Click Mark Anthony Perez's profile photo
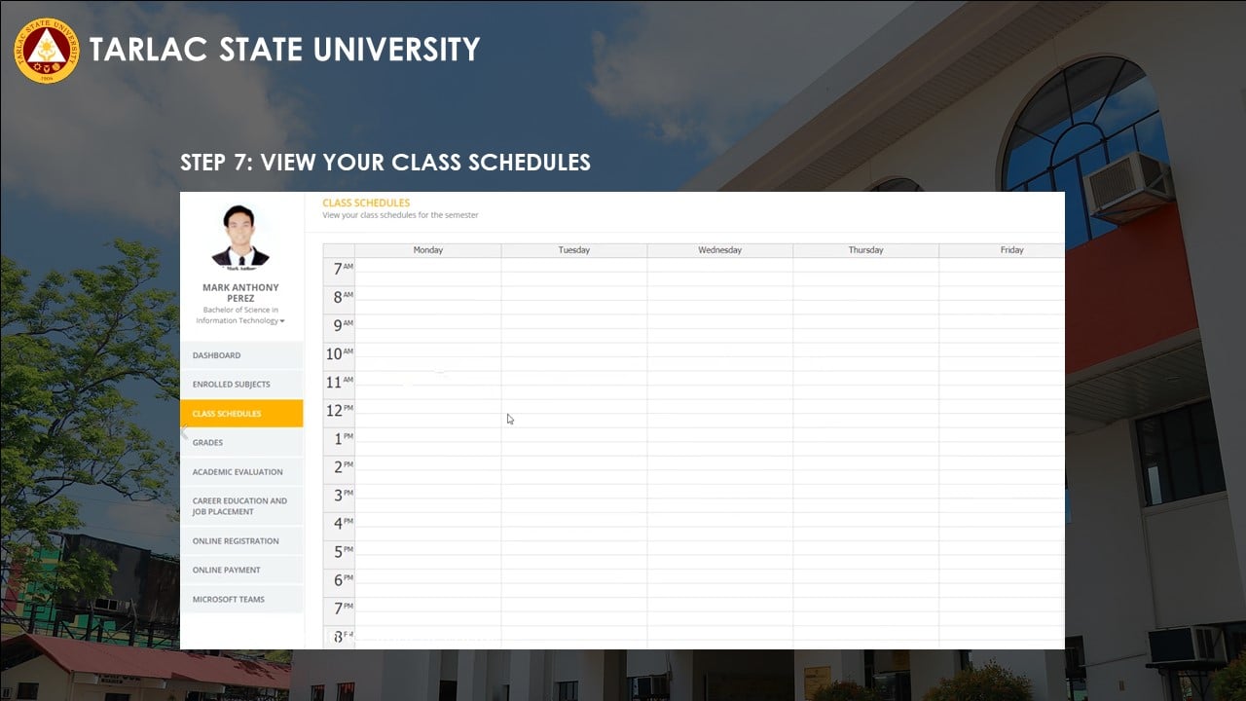This screenshot has width=1246, height=701. pos(239,236)
